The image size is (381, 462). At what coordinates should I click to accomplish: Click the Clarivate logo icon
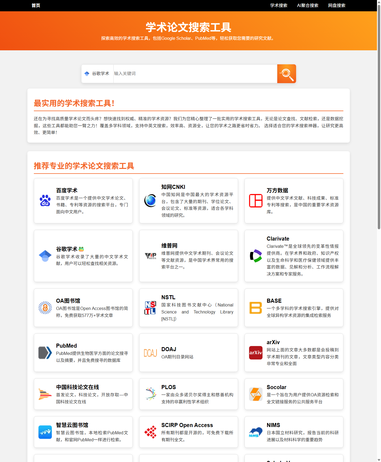point(256,256)
